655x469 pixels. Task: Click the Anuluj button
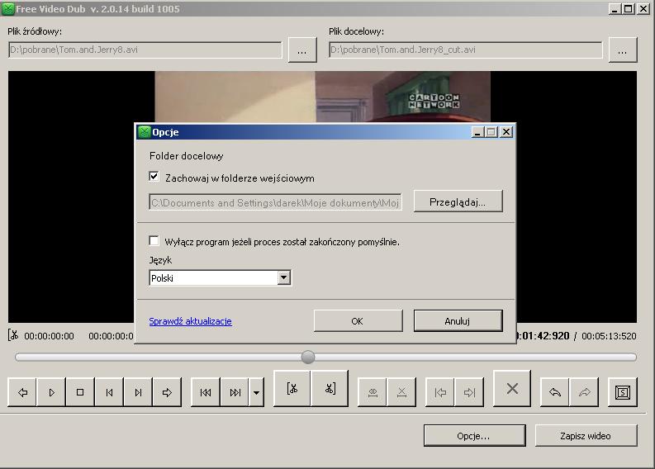(x=458, y=320)
